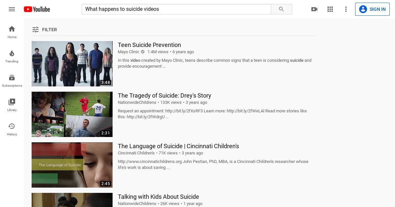Open The Language of Suicide title link
The image size is (395, 207).
(178, 146)
